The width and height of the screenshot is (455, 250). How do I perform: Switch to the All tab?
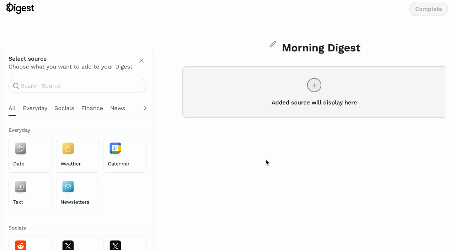[x=12, y=108]
